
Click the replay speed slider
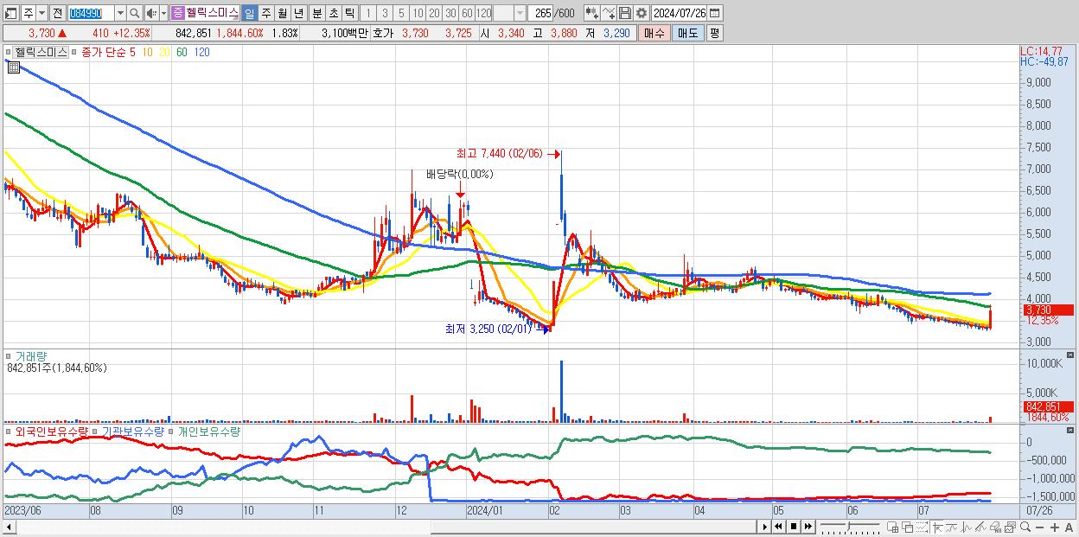point(850,527)
